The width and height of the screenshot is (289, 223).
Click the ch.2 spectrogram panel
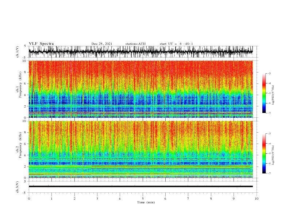point(140,149)
